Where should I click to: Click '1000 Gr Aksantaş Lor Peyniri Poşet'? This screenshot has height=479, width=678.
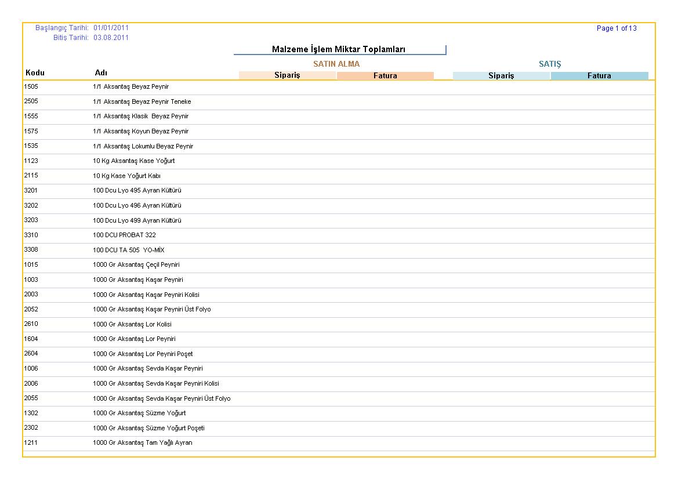[143, 354]
